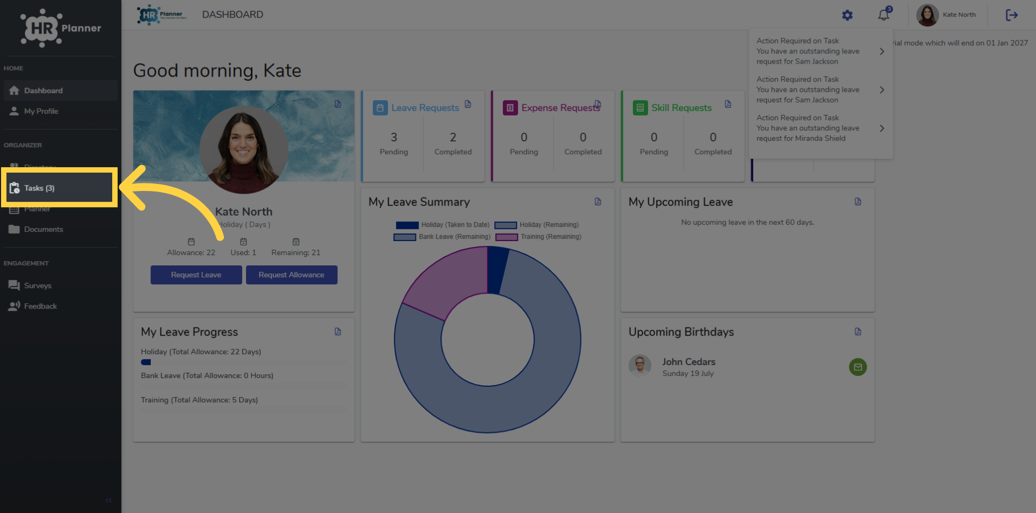
Task: Open Documents in sidebar
Action: click(60, 229)
